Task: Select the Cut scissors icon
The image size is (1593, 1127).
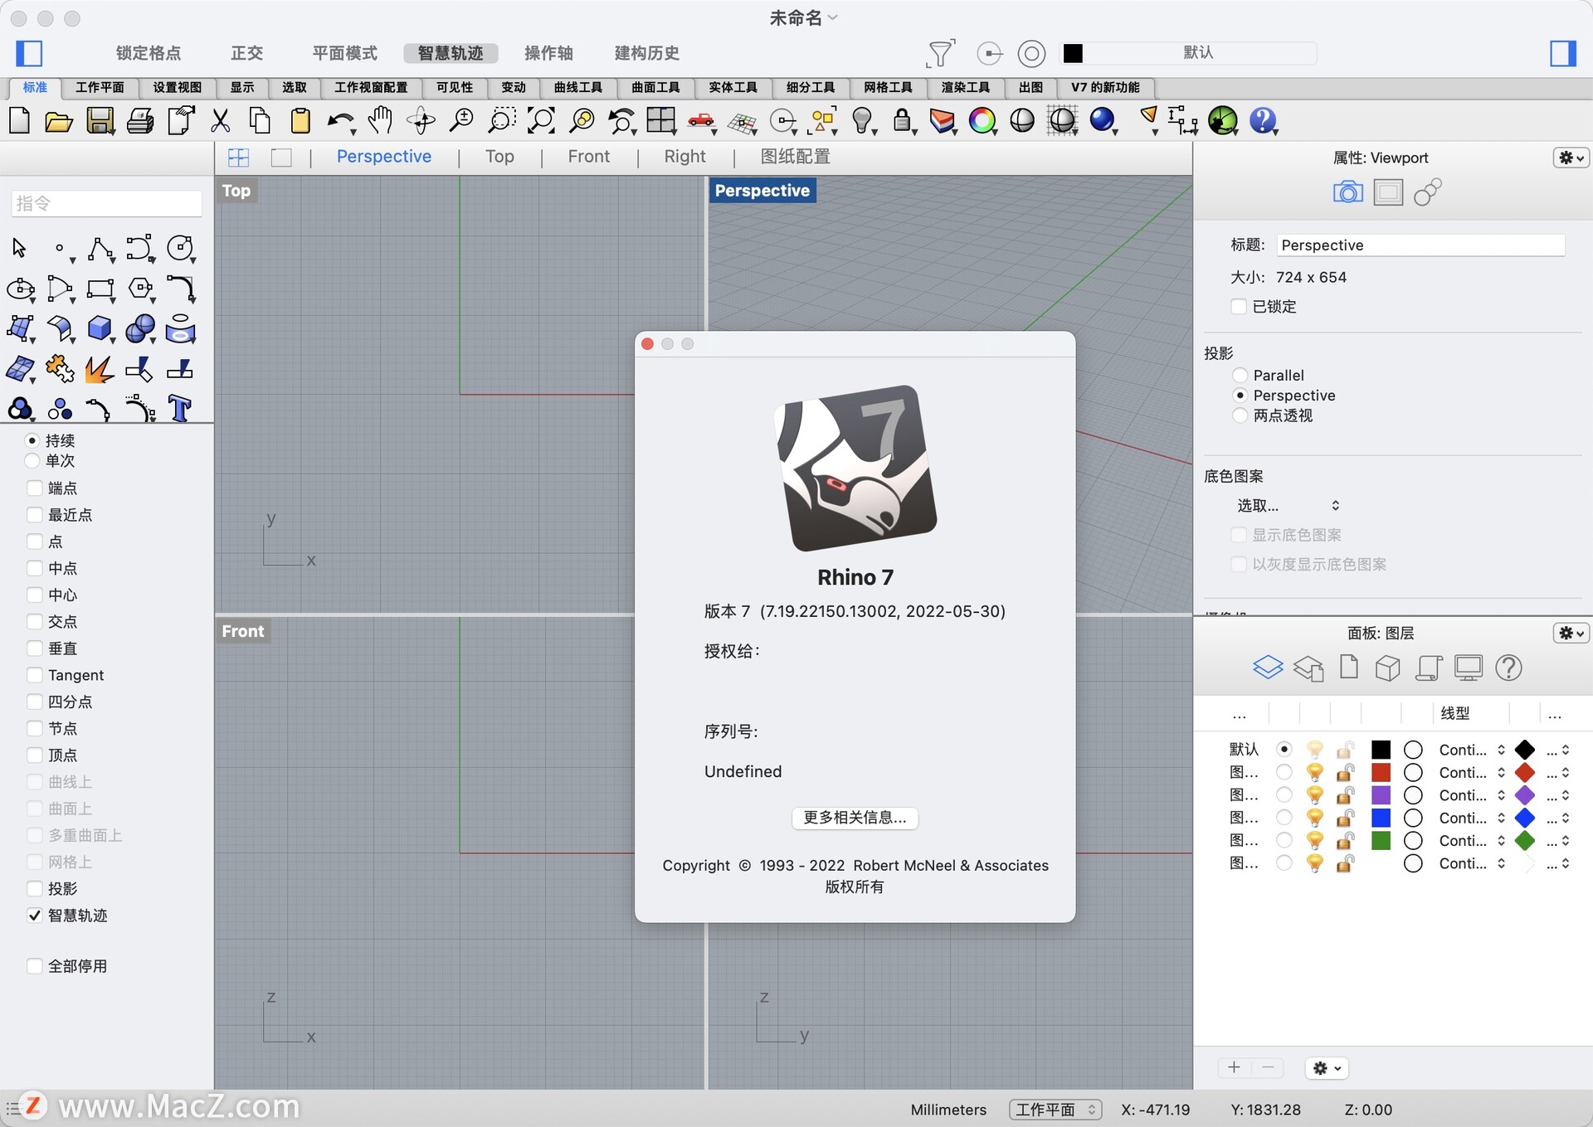Action: 220,121
